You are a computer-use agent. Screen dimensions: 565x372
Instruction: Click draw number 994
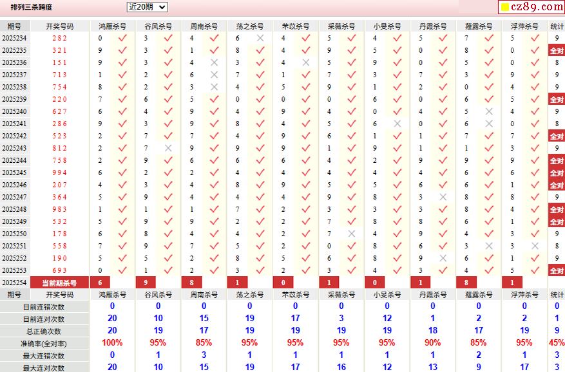59,172
